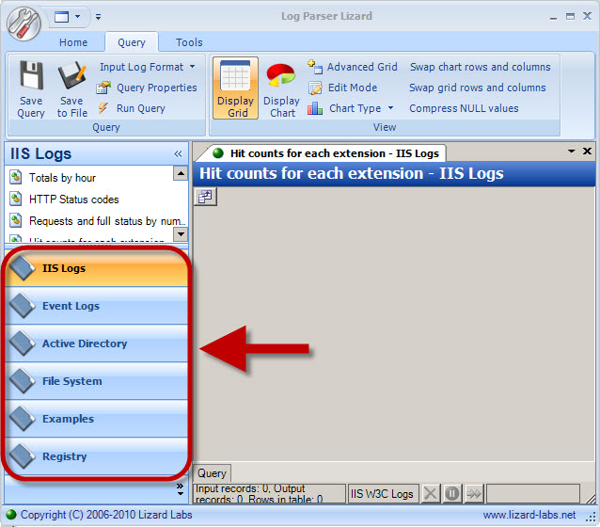
Task: Open the www.lizard-labs.net link
Action: tap(529, 515)
